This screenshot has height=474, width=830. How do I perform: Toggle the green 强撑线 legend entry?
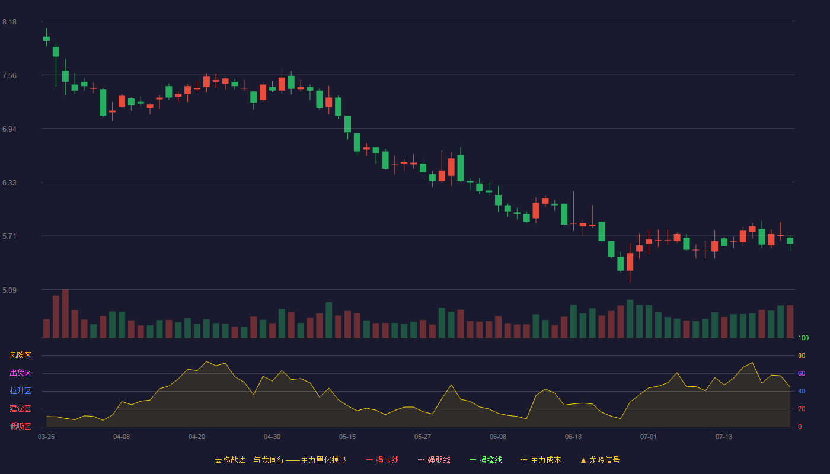486,460
